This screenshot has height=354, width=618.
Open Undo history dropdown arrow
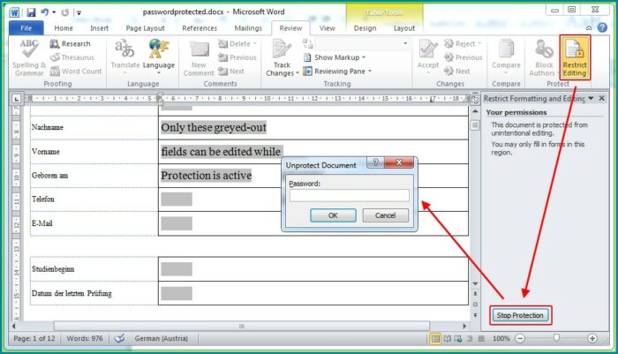[x=54, y=12]
